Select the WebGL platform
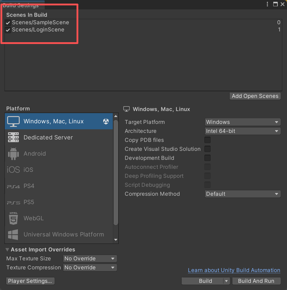 (x=59, y=218)
